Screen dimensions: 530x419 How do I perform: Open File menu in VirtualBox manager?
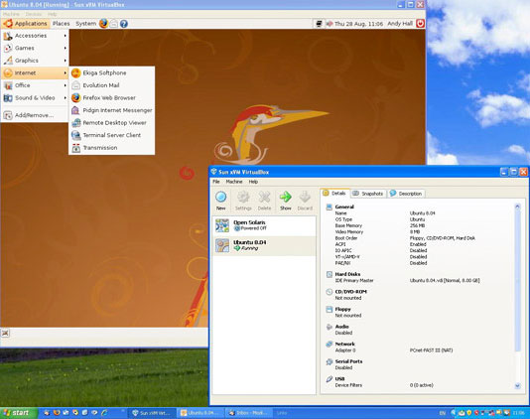click(x=216, y=182)
